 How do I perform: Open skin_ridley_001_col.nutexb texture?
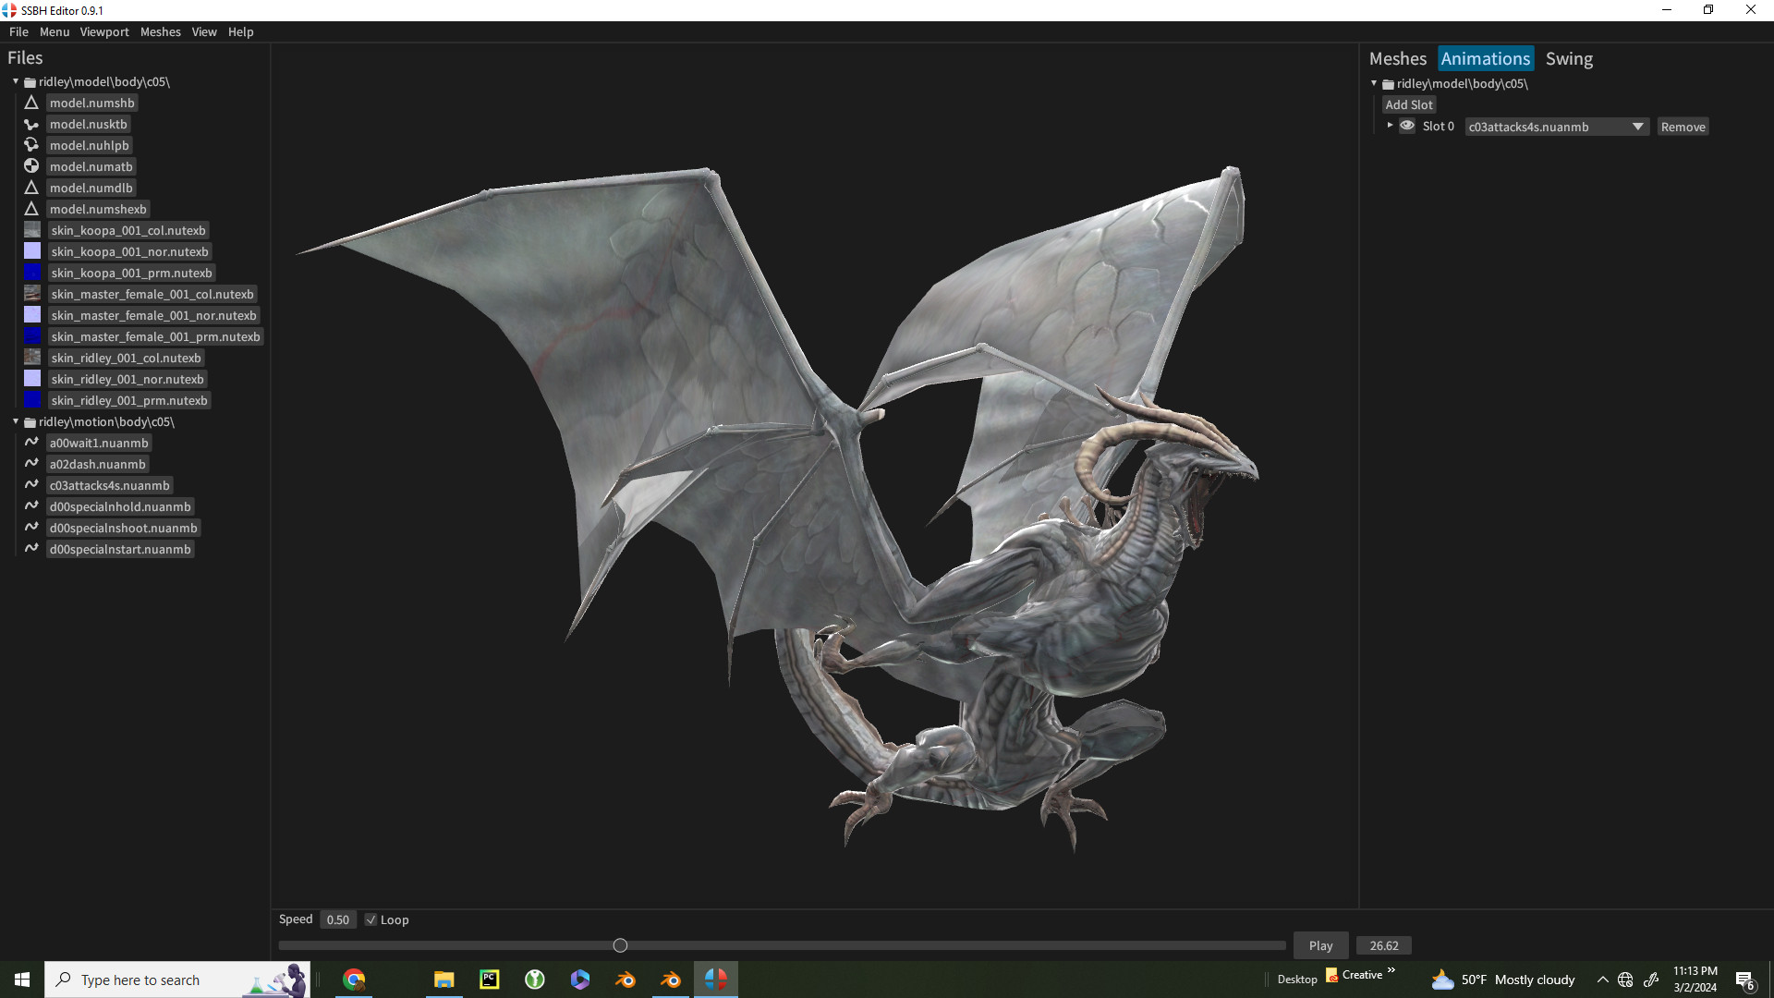click(126, 358)
